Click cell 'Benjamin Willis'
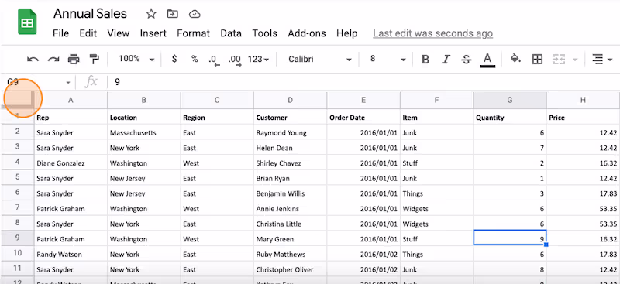Viewport: 620px width, 284px height. point(290,193)
